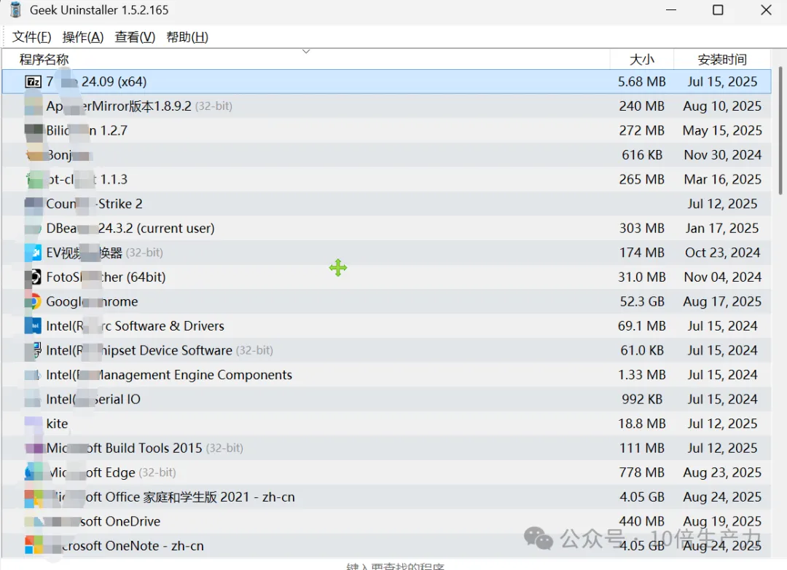Click the Microsoft Build Tools 2015 icon

click(33, 448)
